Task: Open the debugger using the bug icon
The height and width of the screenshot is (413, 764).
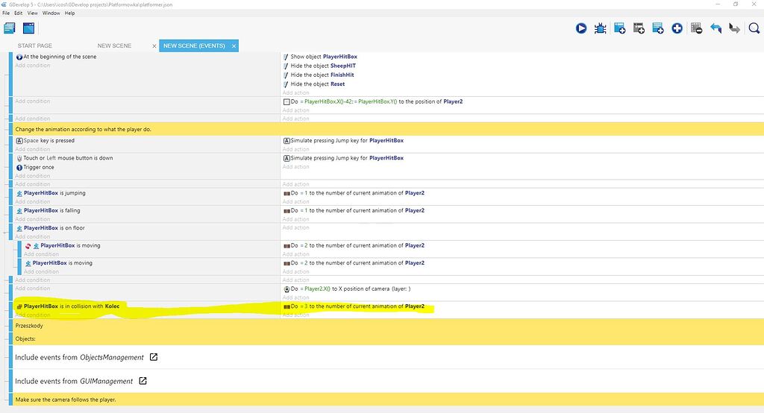Action: (x=600, y=28)
